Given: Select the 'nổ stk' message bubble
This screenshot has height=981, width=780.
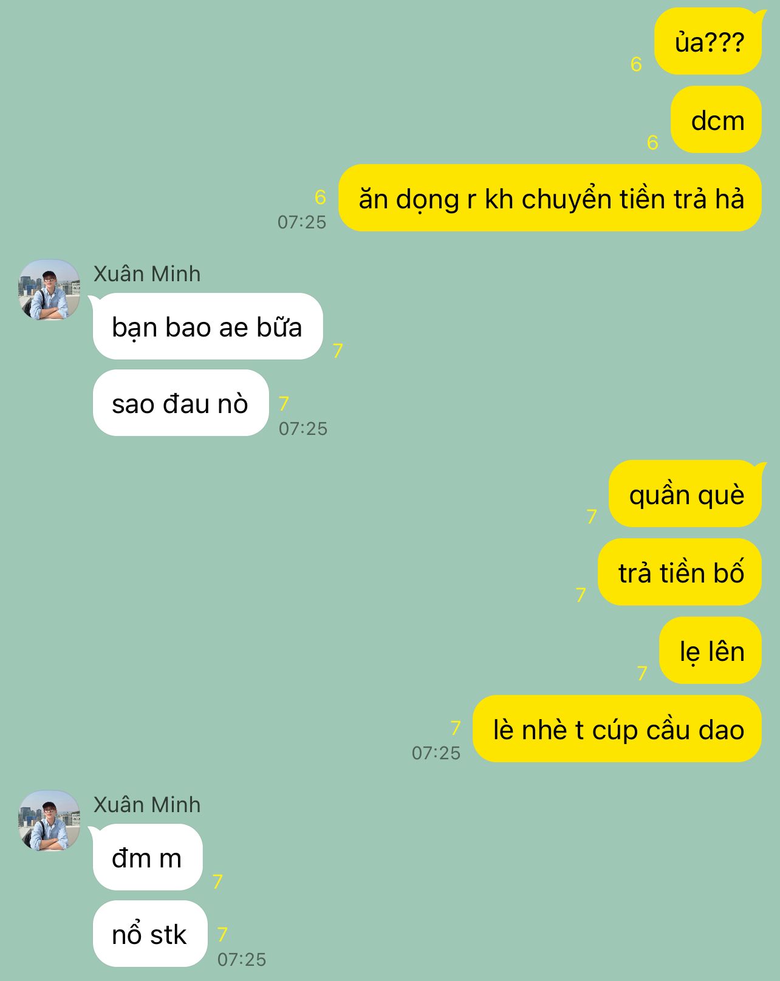Looking at the screenshot, I should click(x=150, y=934).
